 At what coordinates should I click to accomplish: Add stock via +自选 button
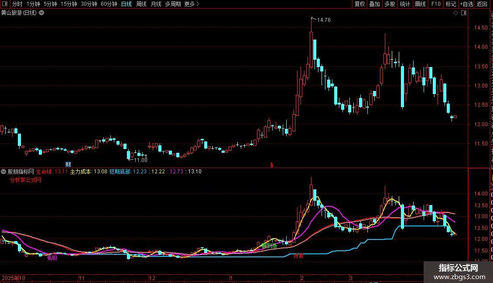pyautogui.click(x=466, y=4)
